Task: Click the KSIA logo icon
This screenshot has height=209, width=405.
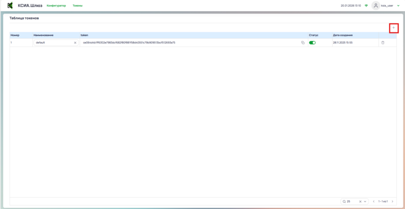Action: [x=10, y=5]
